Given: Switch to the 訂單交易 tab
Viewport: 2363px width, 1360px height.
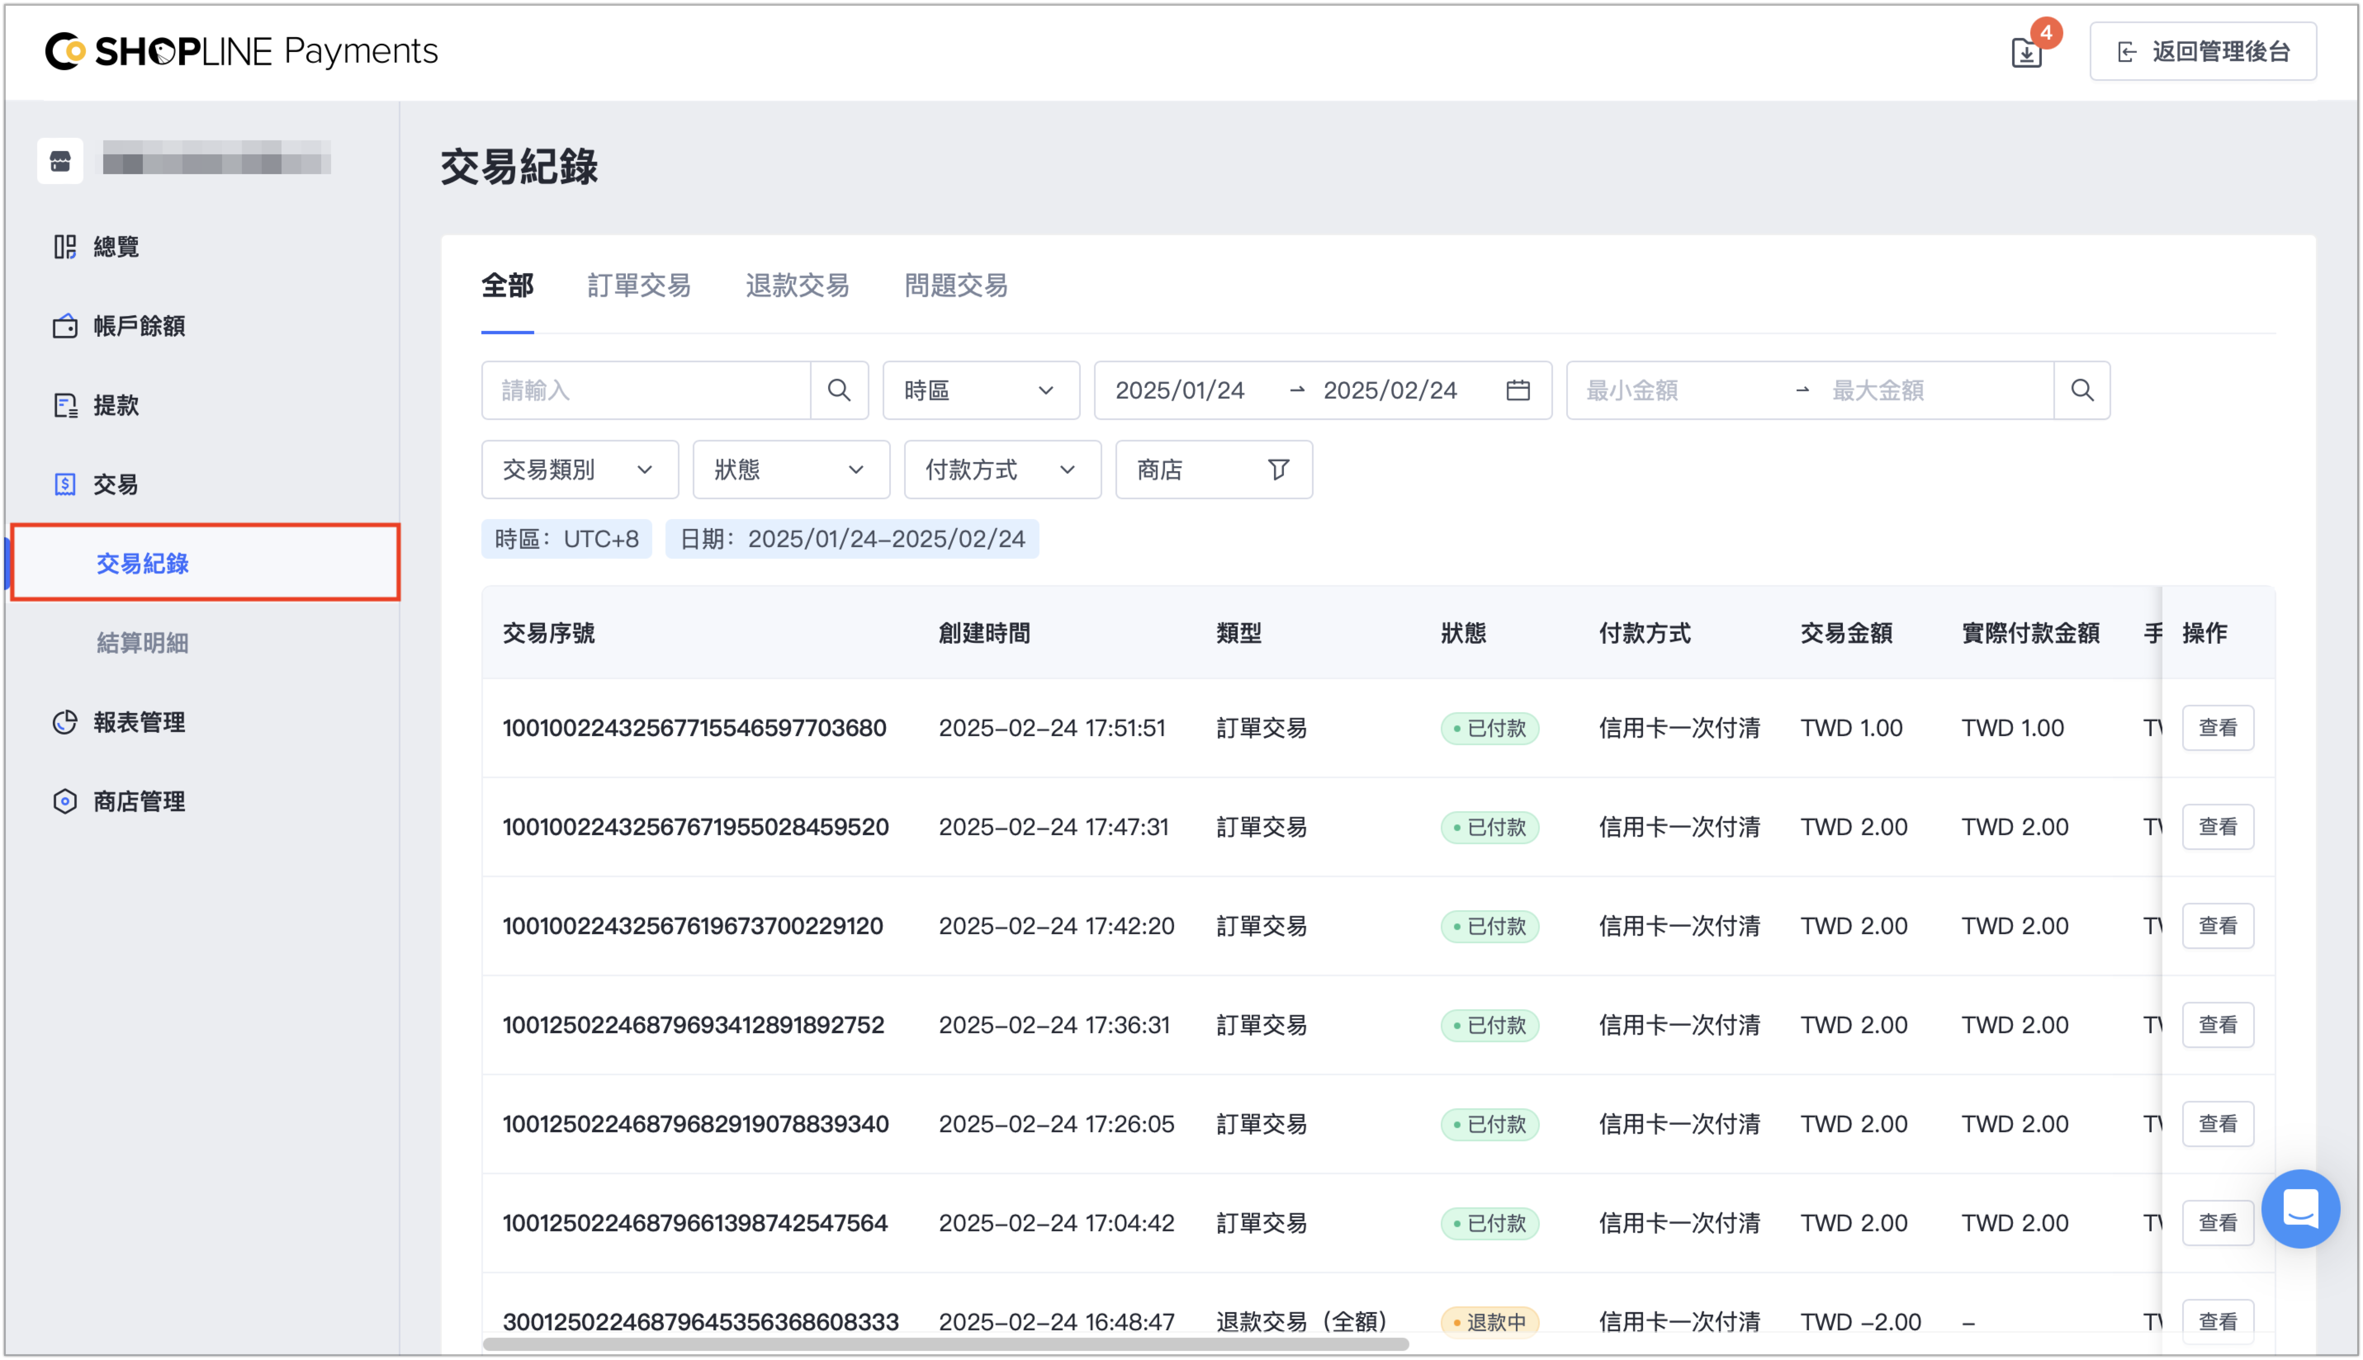Looking at the screenshot, I should click(x=639, y=286).
